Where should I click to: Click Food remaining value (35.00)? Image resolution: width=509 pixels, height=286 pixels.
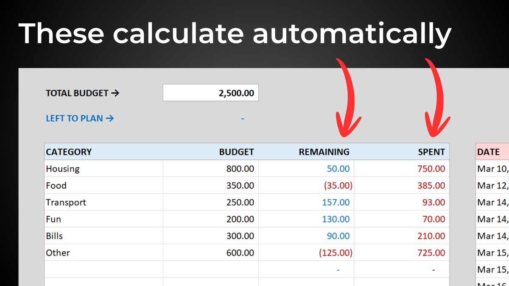pos(338,186)
